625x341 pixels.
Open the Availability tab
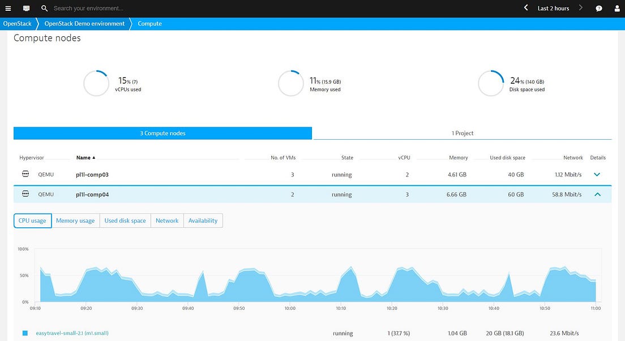(x=203, y=221)
